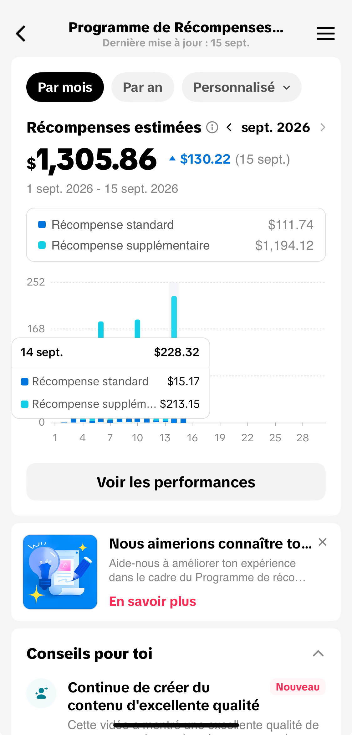The width and height of the screenshot is (352, 735).
Task: Tap the Voir les performances button
Action: [176, 482]
